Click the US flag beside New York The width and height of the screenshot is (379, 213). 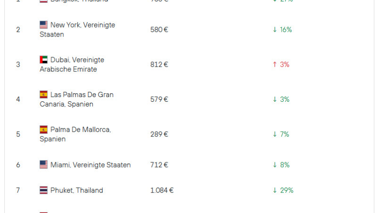44,25
